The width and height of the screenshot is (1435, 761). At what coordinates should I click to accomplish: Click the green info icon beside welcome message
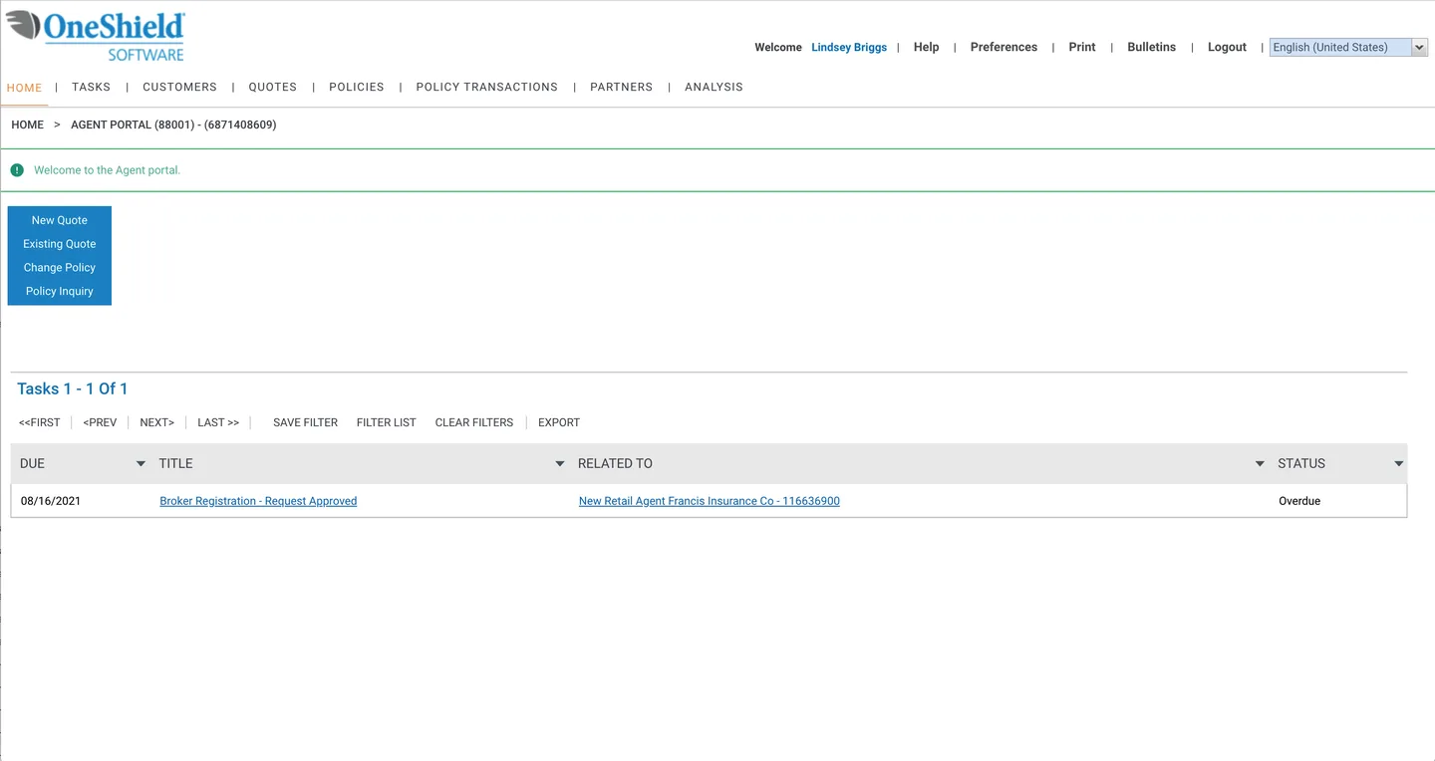17,169
